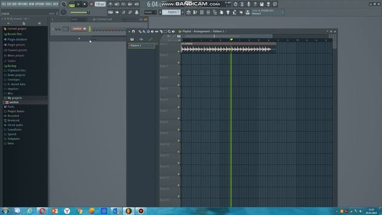Open the TOOLS menu

pos(49,4)
